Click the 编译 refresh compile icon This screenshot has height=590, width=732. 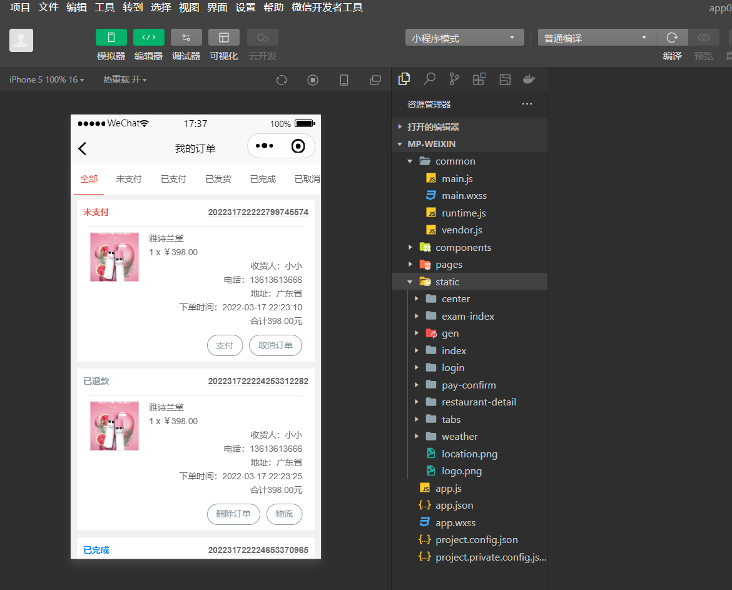(x=672, y=38)
